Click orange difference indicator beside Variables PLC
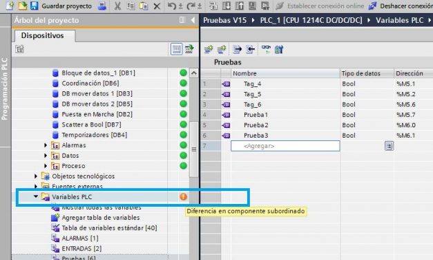The height and width of the screenshot is (260, 433). pyautogui.click(x=184, y=196)
